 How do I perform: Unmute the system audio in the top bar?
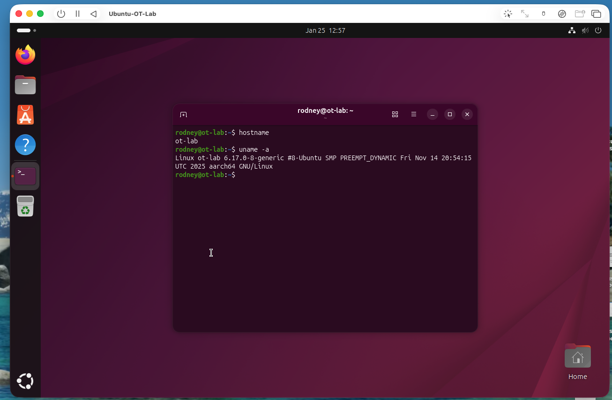(x=585, y=30)
